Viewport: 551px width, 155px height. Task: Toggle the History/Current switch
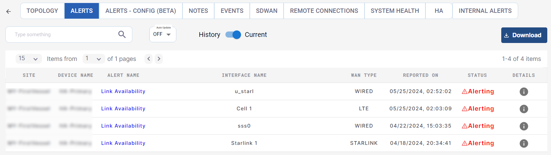pos(233,35)
